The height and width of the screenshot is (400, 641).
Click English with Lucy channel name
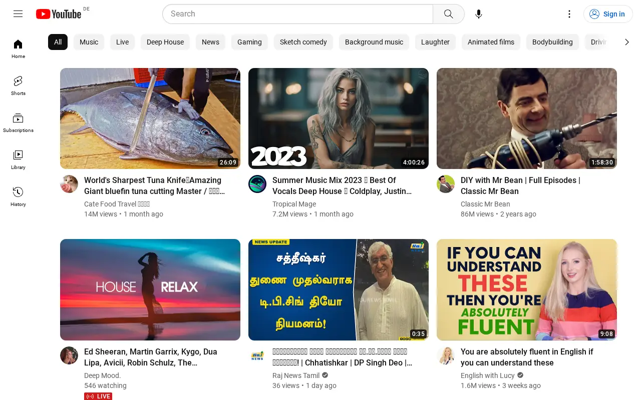pyautogui.click(x=488, y=375)
